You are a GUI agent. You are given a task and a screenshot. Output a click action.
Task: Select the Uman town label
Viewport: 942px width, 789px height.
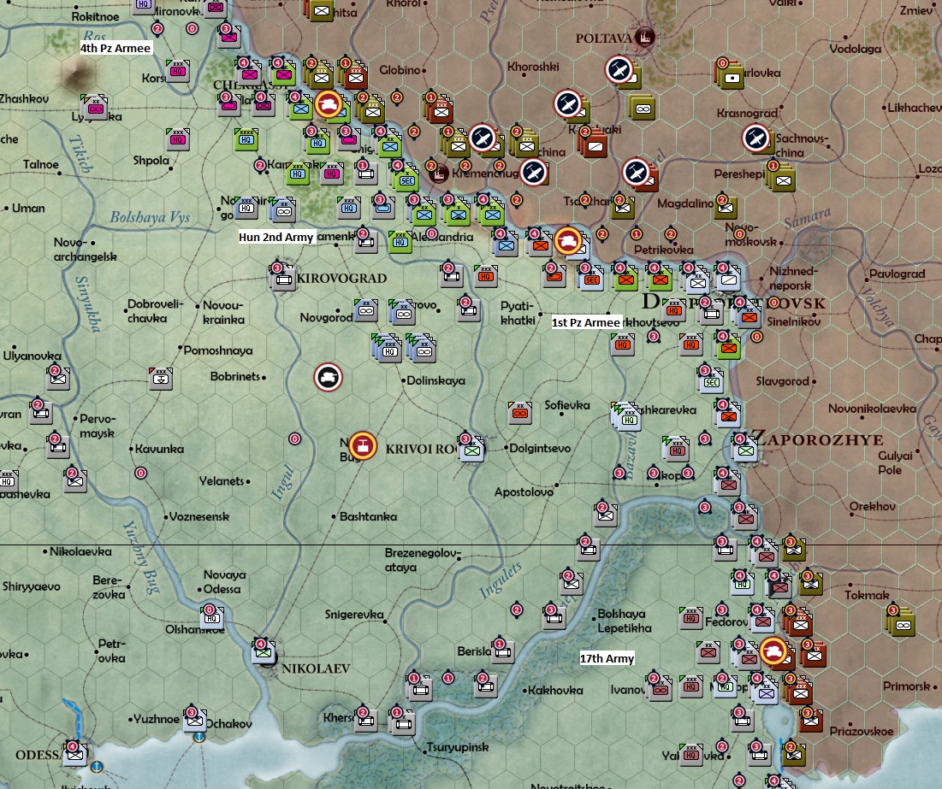(x=28, y=209)
